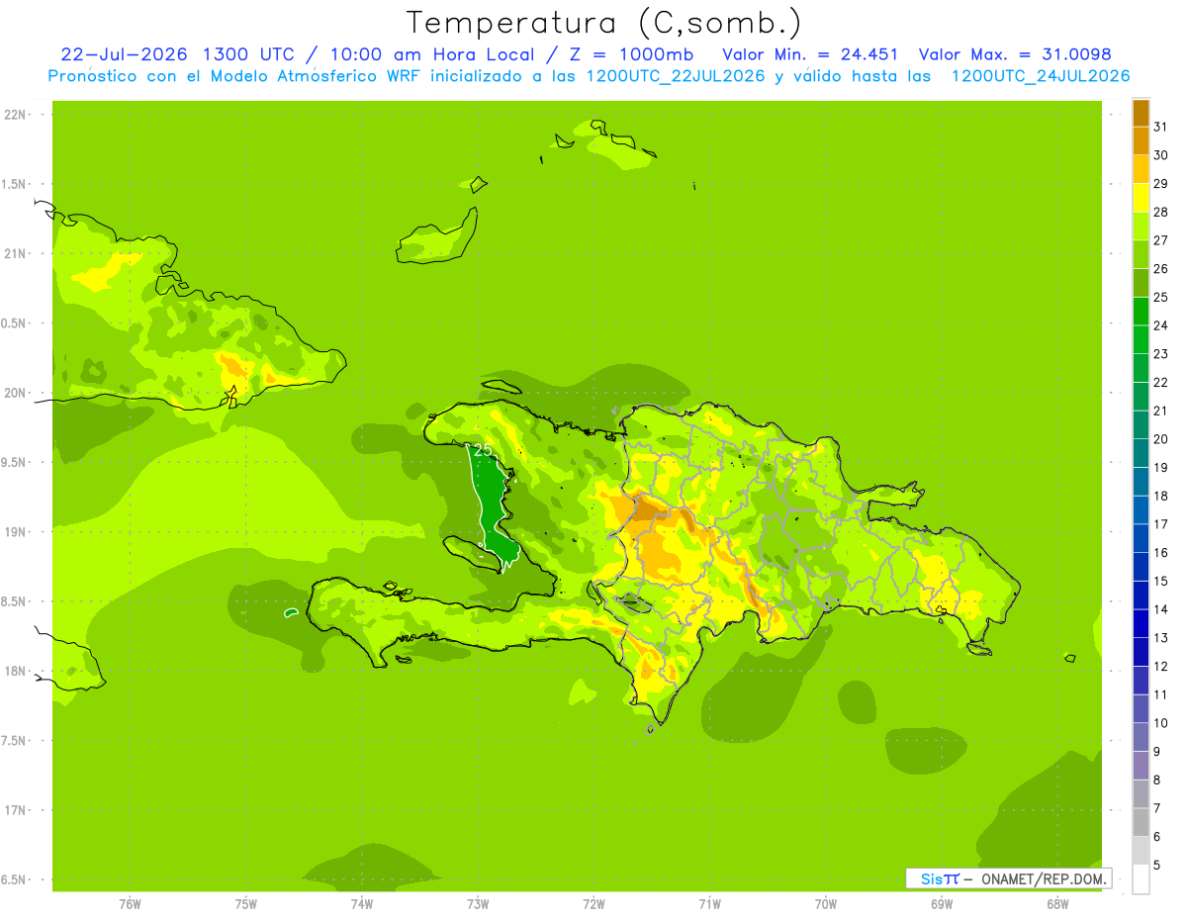
Task: Click the "1200UTC_24JUL2026" valid-until time text
Action: pos(1041,75)
